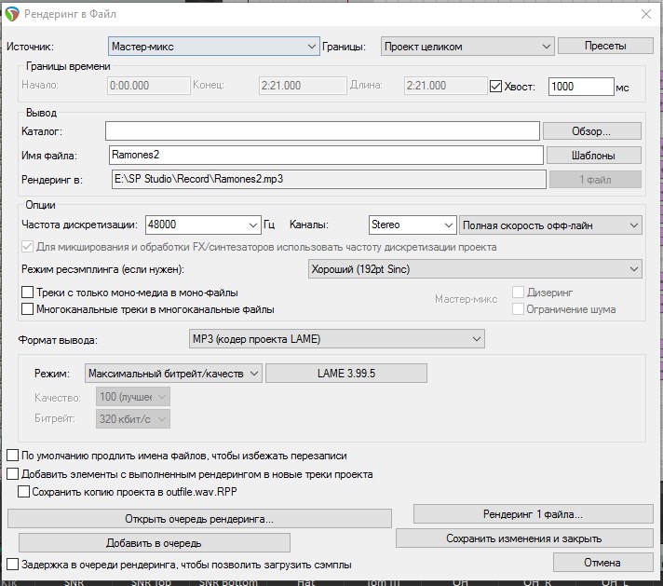The width and height of the screenshot is (663, 586).
Task: Click the Добавить в очередь button
Action: tap(154, 542)
